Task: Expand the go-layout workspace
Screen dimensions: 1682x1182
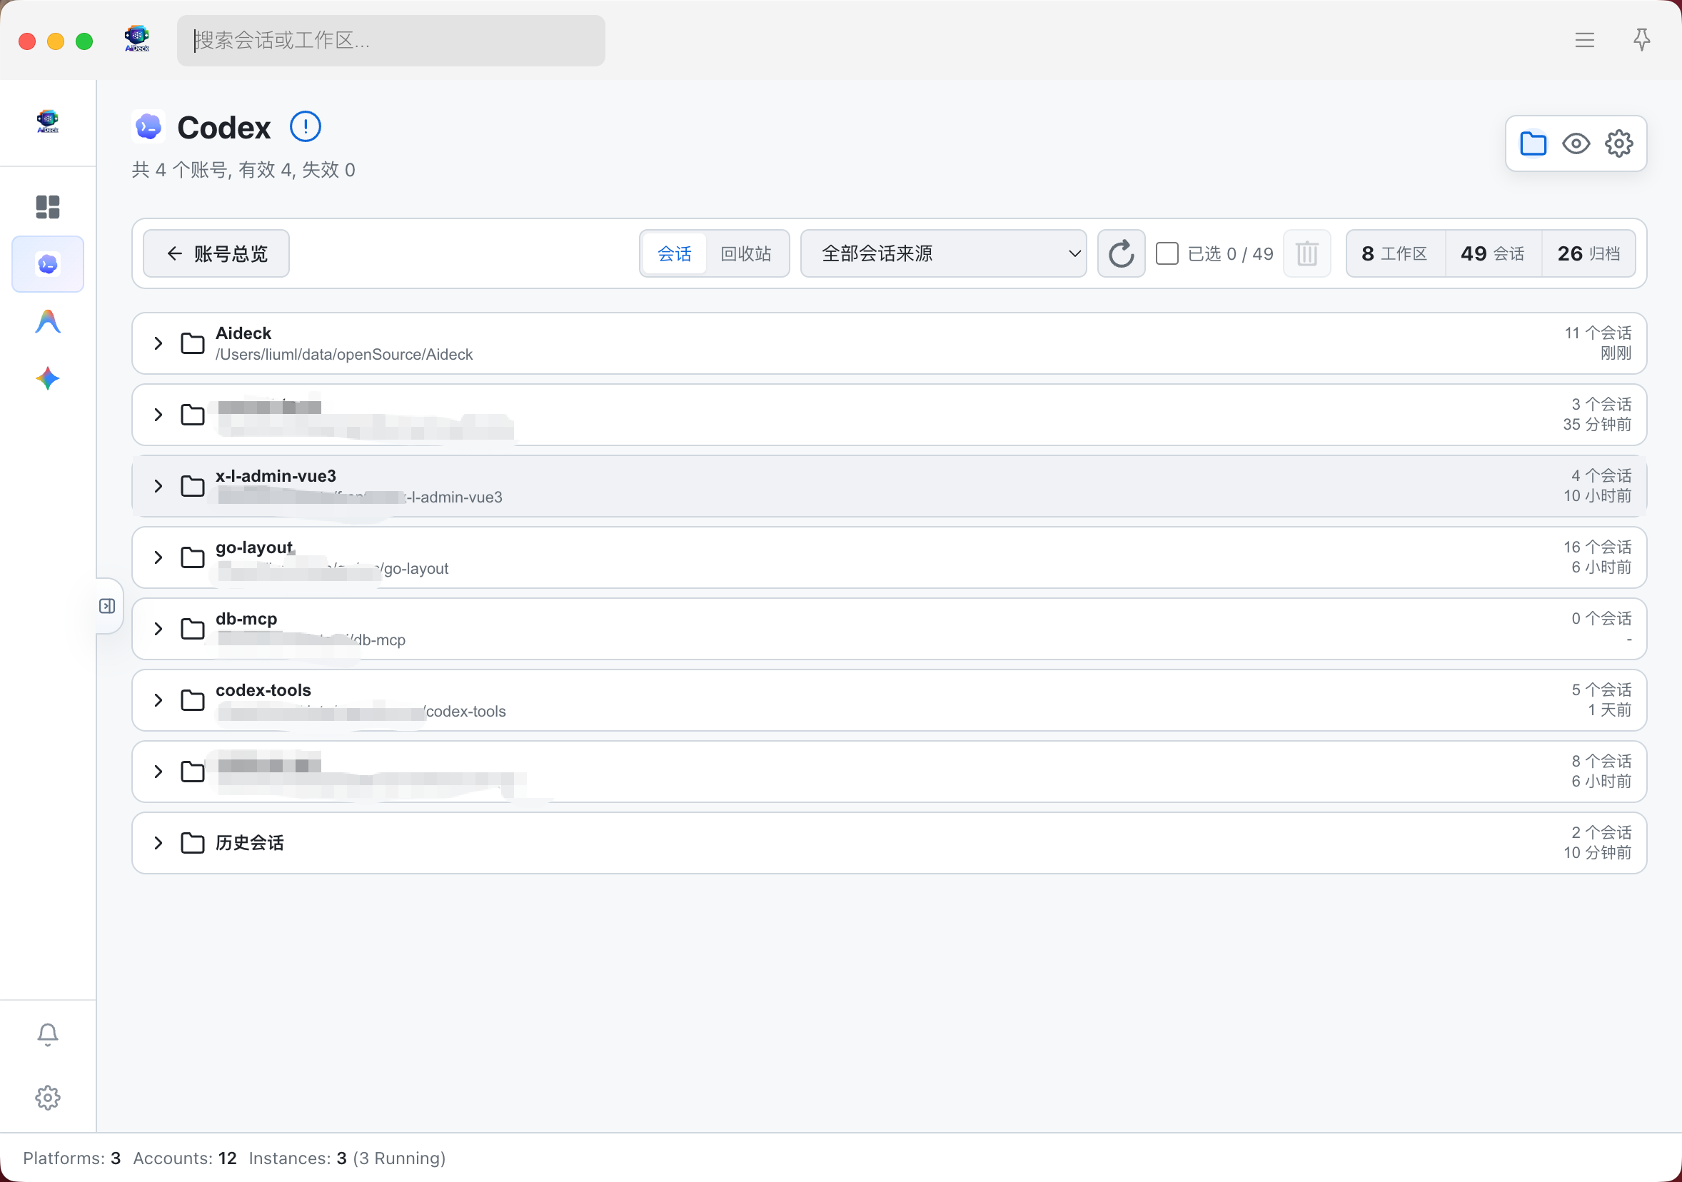Action: pyautogui.click(x=158, y=557)
